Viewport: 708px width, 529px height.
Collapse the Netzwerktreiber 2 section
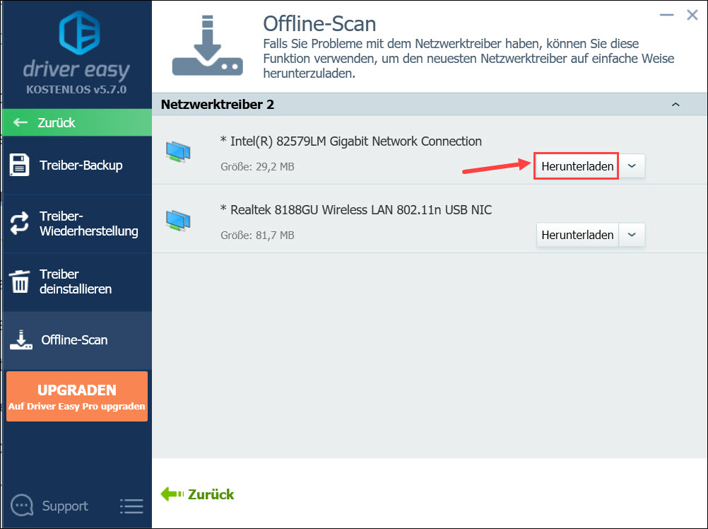(x=675, y=105)
